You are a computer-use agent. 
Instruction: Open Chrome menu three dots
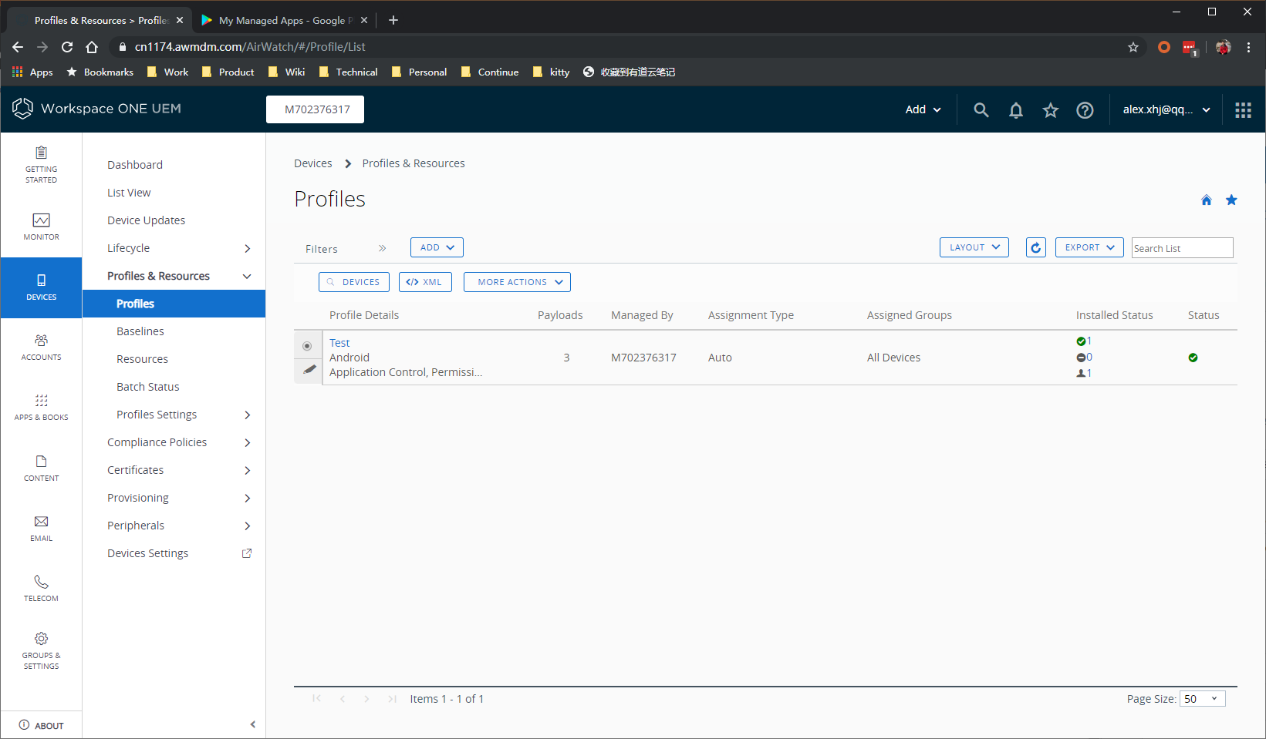1249,47
